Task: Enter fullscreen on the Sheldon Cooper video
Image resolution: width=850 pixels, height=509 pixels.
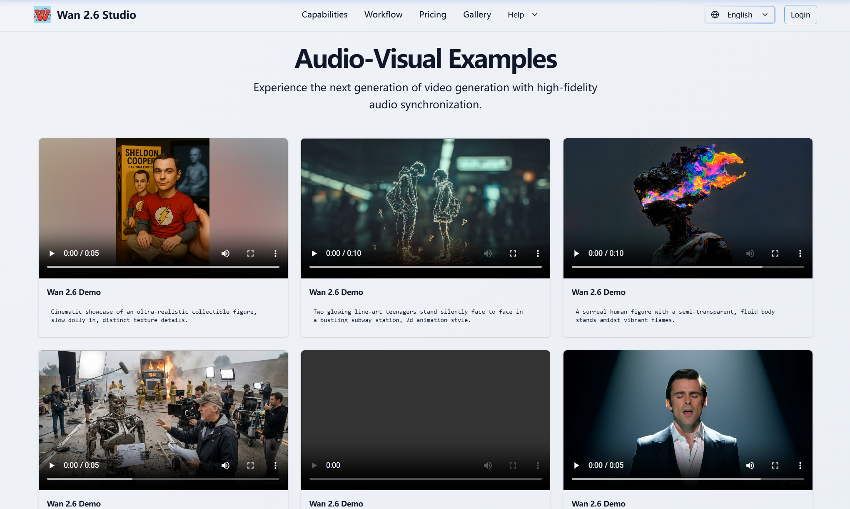Action: 250,253
